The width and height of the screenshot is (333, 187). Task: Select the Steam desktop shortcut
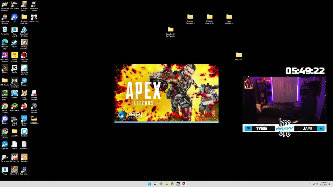15,44
